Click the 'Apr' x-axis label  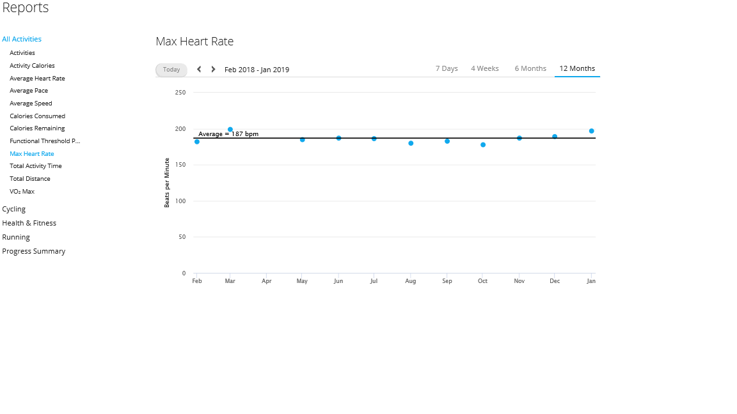point(267,281)
